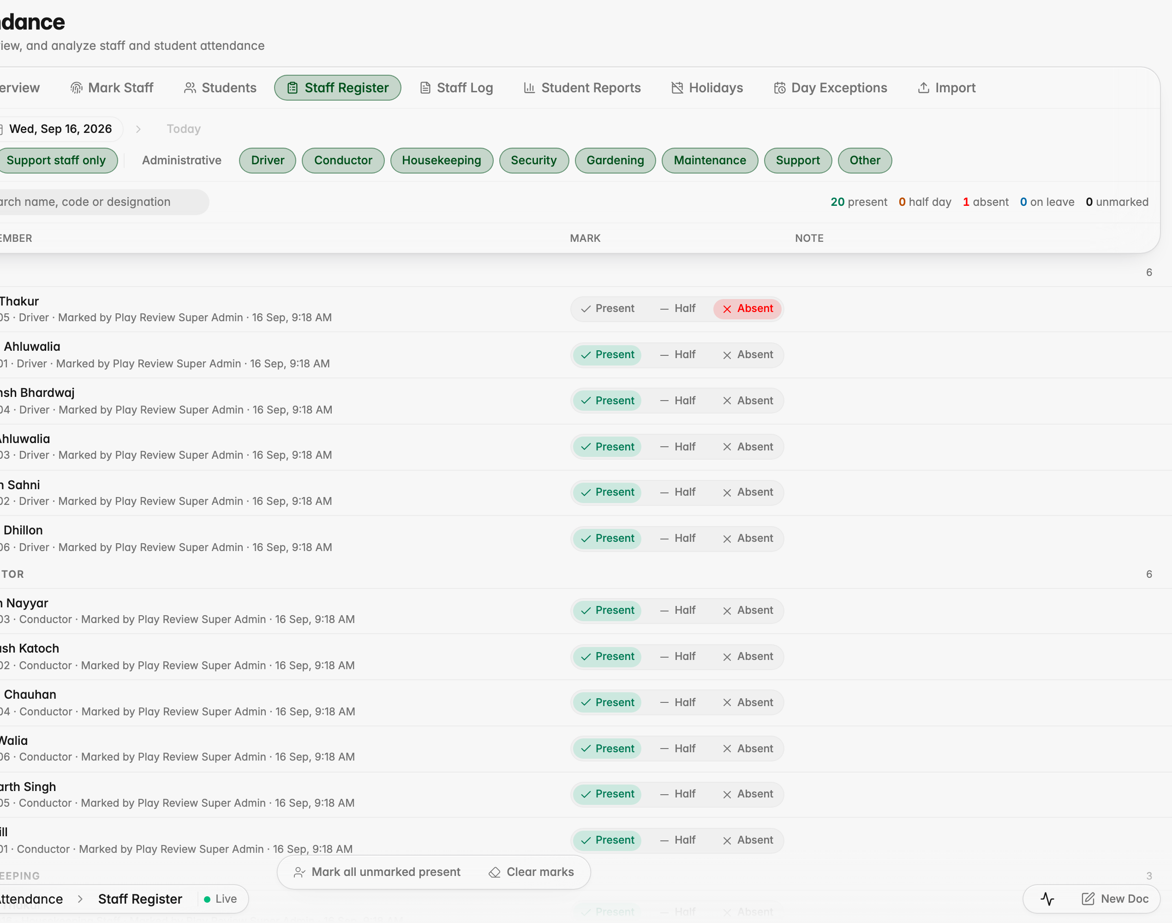Toggle the Support category chip

[797, 161]
